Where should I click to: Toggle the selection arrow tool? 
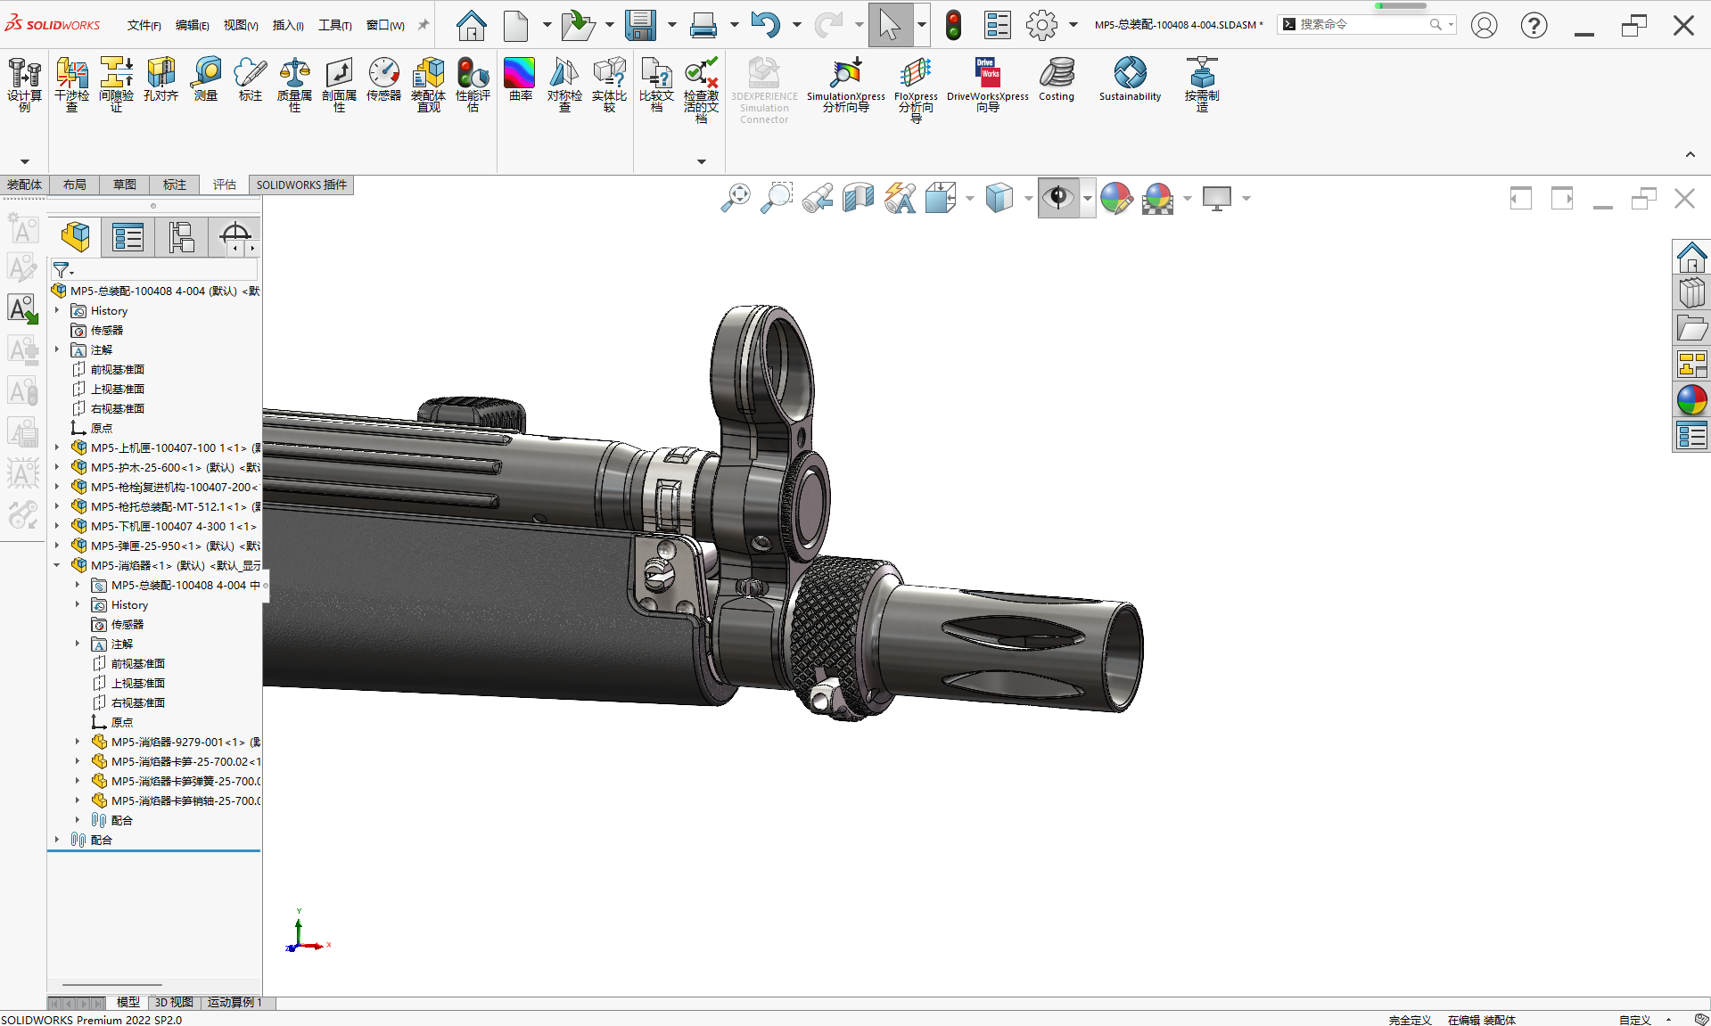pos(891,25)
